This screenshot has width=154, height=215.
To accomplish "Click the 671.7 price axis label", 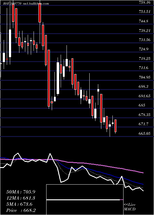I will 144,124.
